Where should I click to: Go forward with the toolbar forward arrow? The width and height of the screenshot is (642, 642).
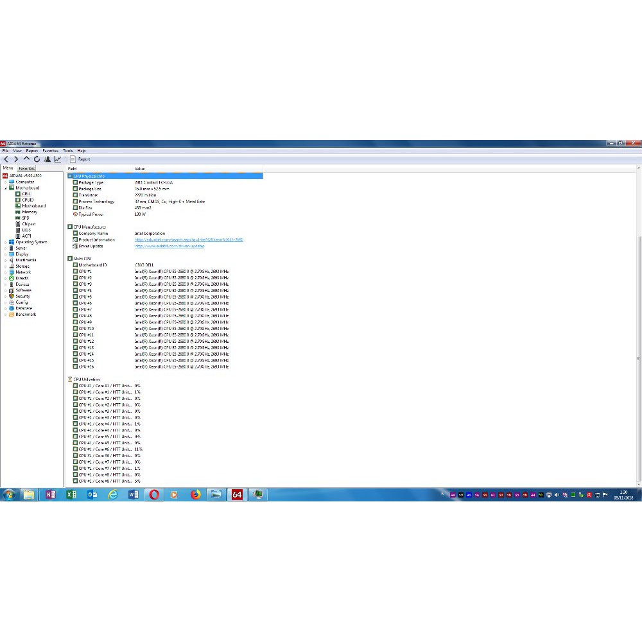(16, 159)
